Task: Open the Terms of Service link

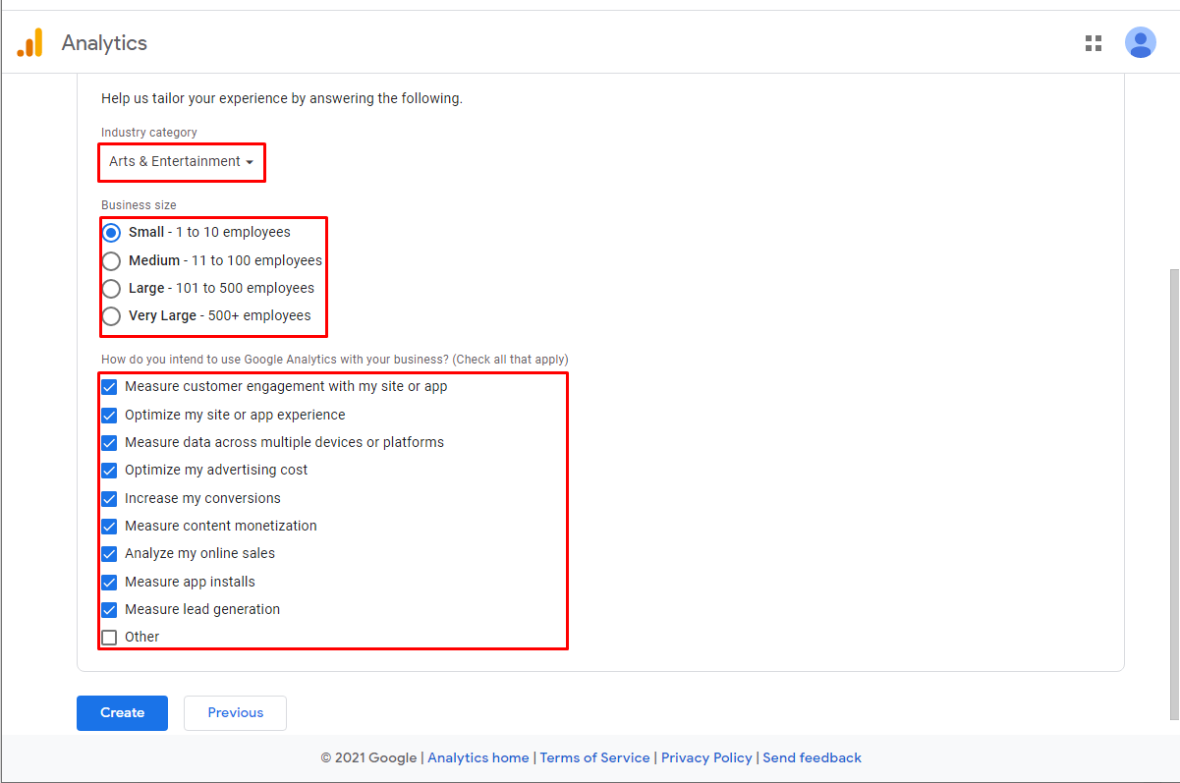Action: (594, 758)
